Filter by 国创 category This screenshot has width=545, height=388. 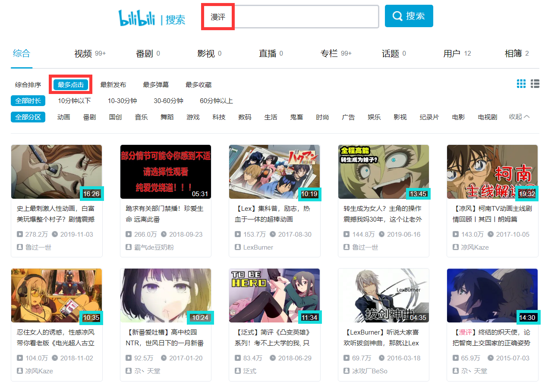[115, 117]
